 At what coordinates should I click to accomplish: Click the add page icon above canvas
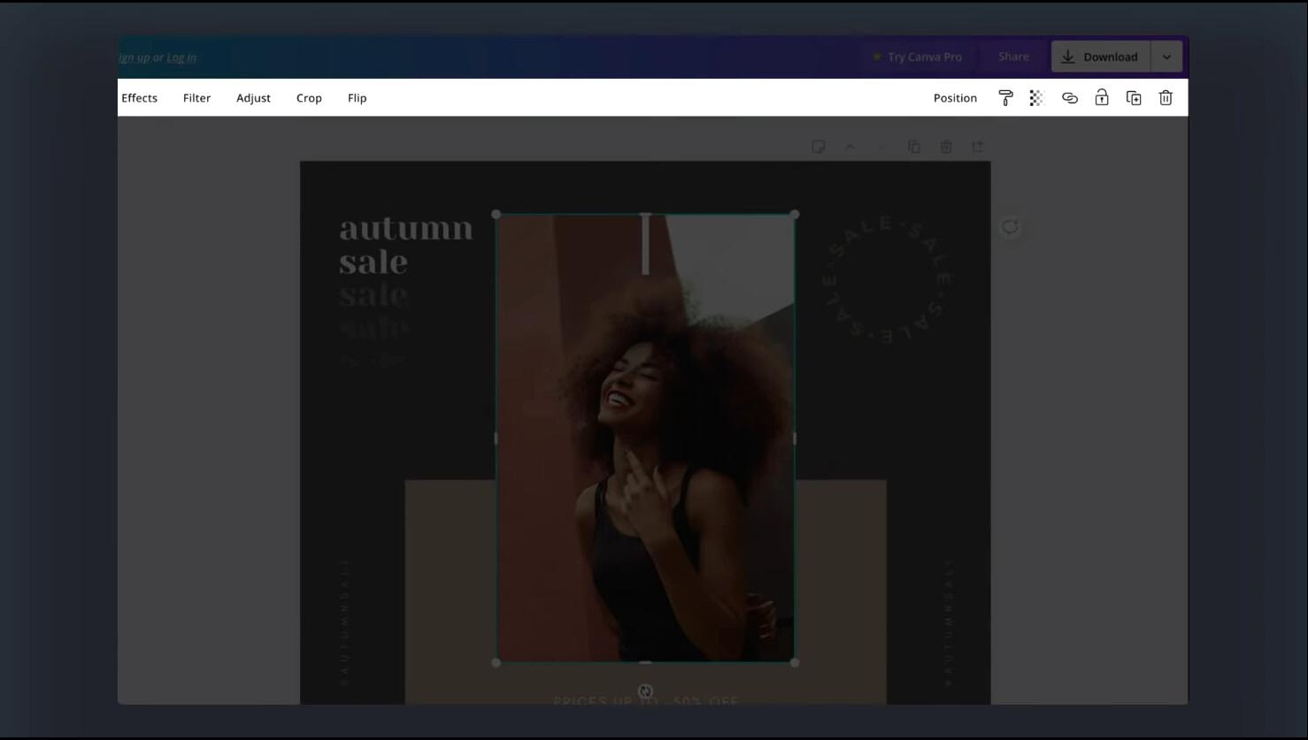(x=978, y=147)
